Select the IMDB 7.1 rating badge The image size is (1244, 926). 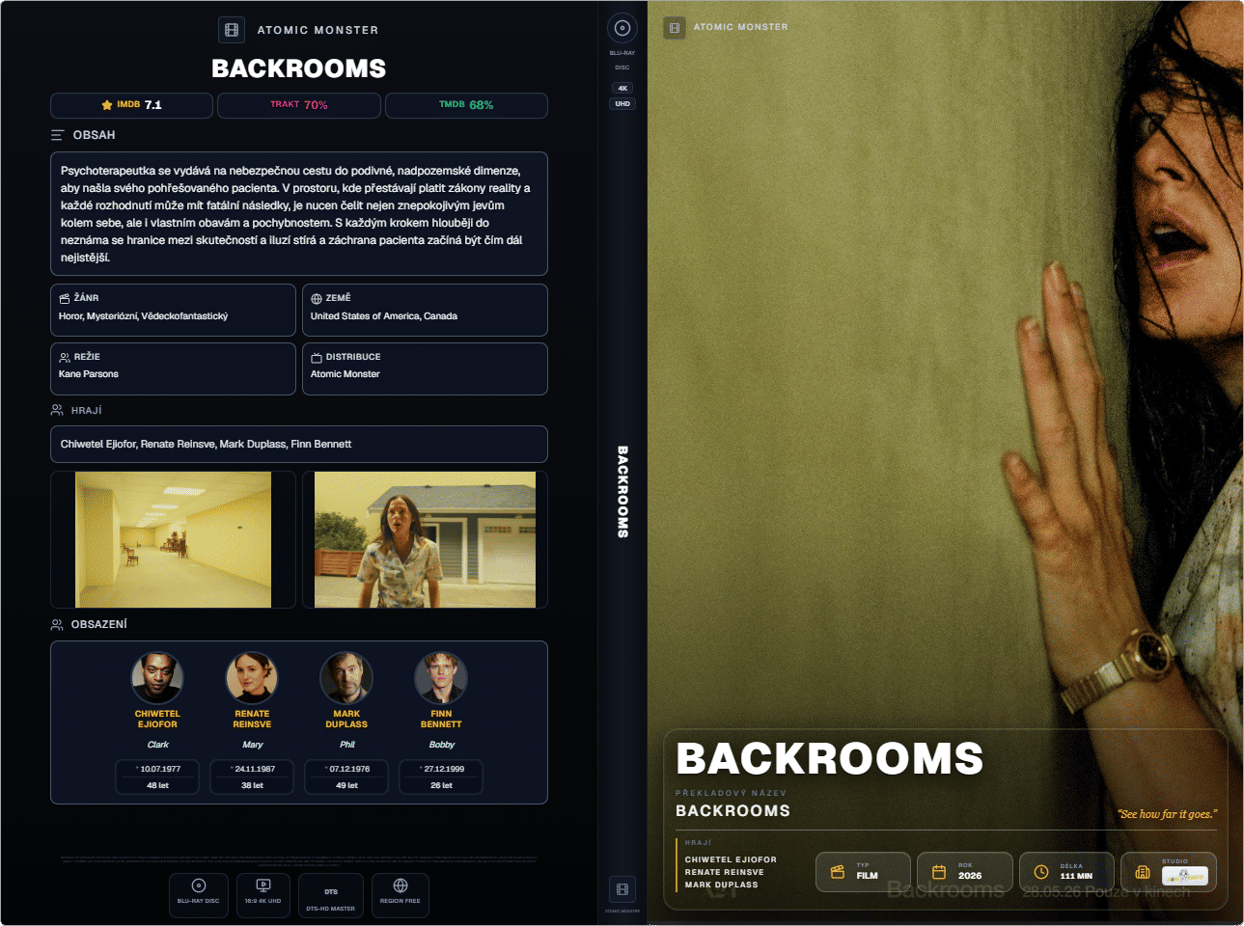click(131, 105)
